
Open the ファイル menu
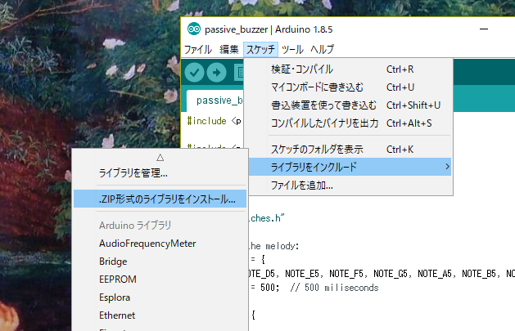198,50
